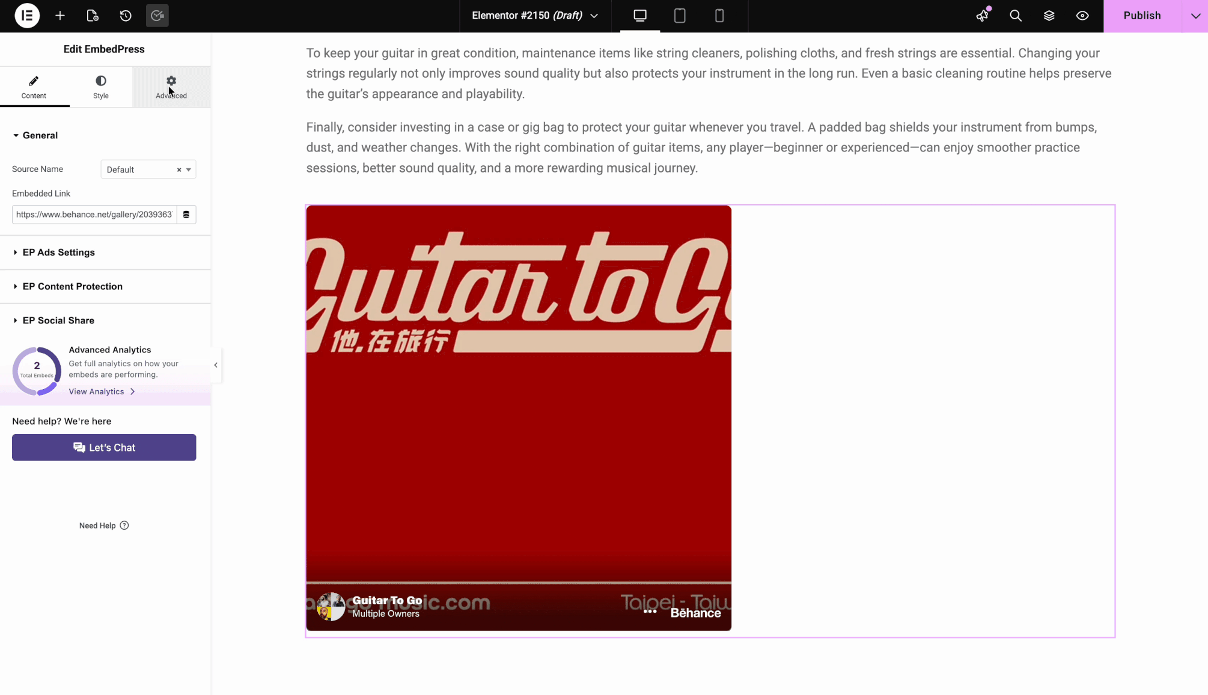Screen dimensions: 1208x695
Task: Switch to tablet responsive view
Action: pyautogui.click(x=680, y=16)
